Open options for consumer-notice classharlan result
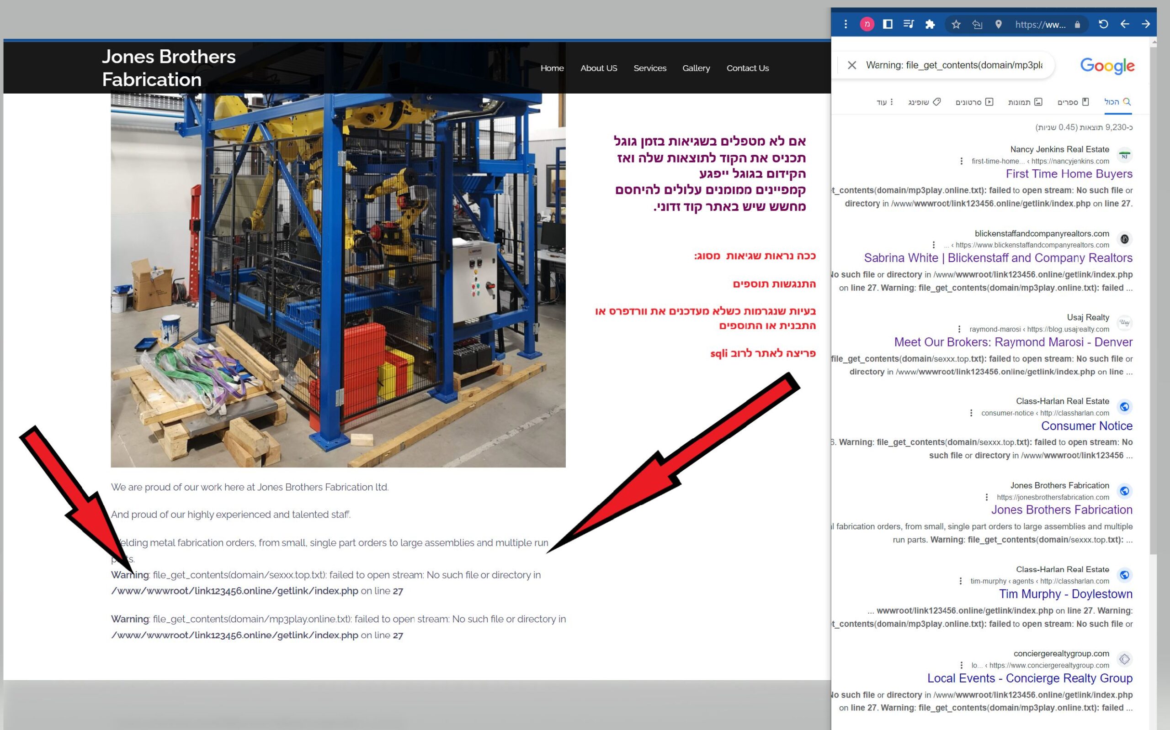The height and width of the screenshot is (730, 1170). click(x=971, y=413)
